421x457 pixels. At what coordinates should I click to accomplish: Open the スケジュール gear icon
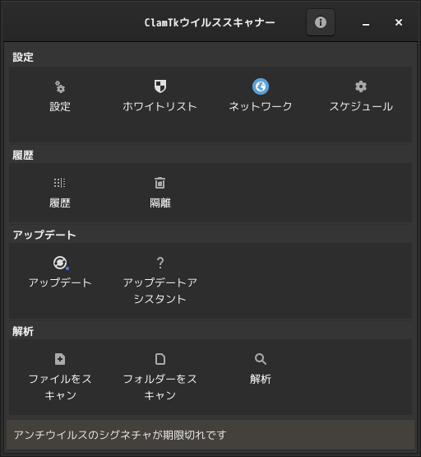pyautogui.click(x=361, y=86)
